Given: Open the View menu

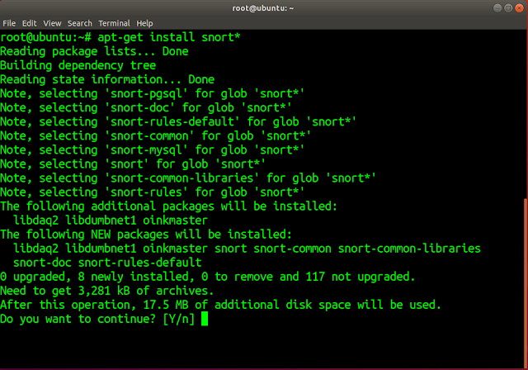Looking at the screenshot, I should (x=52, y=23).
